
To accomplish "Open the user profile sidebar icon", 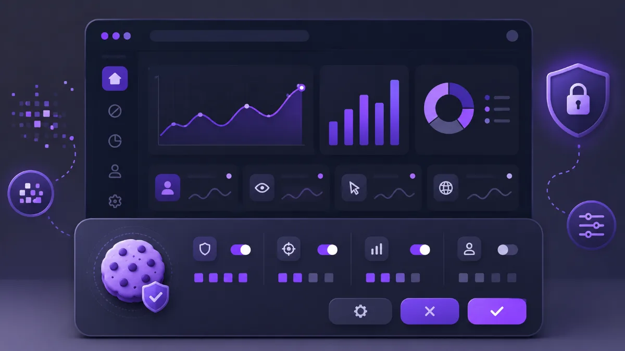I will coord(115,171).
